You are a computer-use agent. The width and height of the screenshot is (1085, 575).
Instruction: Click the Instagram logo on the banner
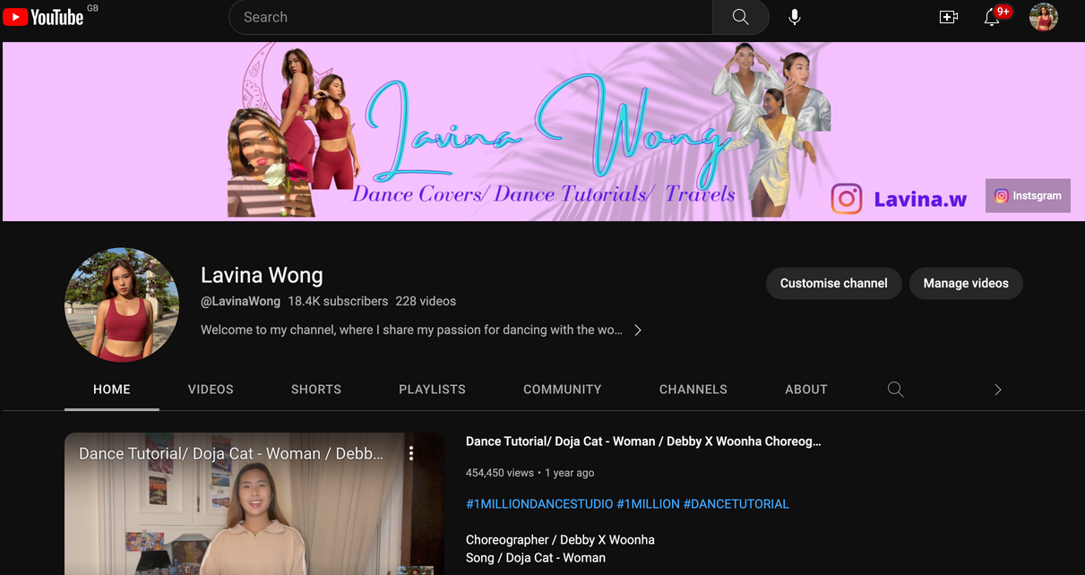pyautogui.click(x=847, y=199)
